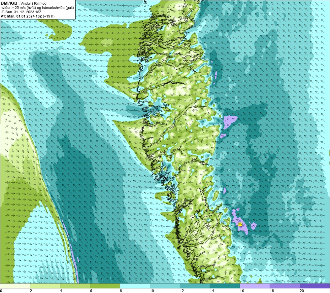Click the scale label 16
The width and height of the screenshot is (330, 293).
pyautogui.click(x=242, y=291)
